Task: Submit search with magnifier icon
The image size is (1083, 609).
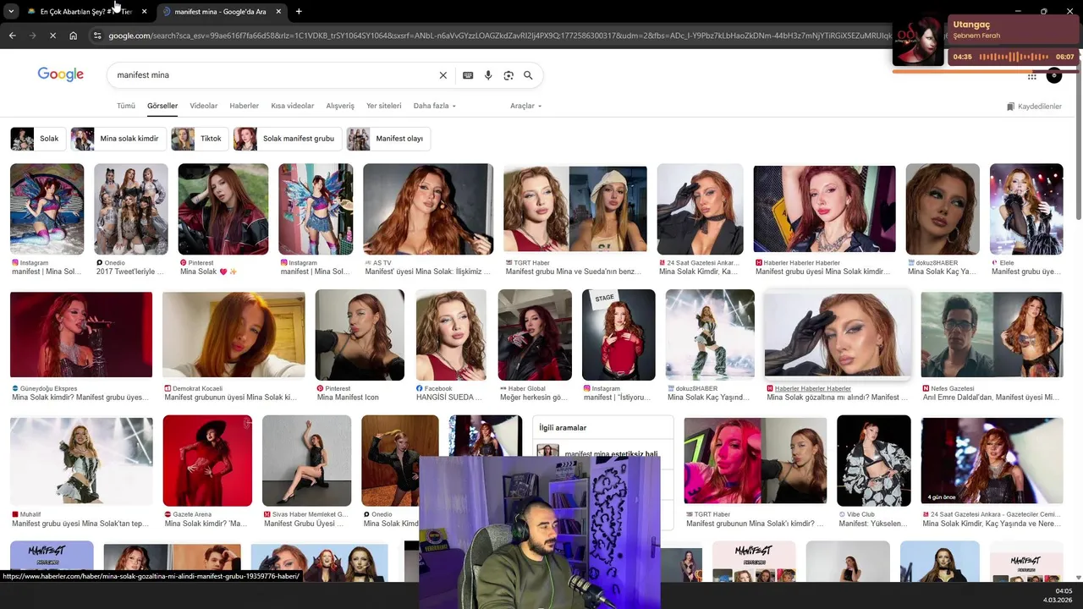Action: point(528,75)
